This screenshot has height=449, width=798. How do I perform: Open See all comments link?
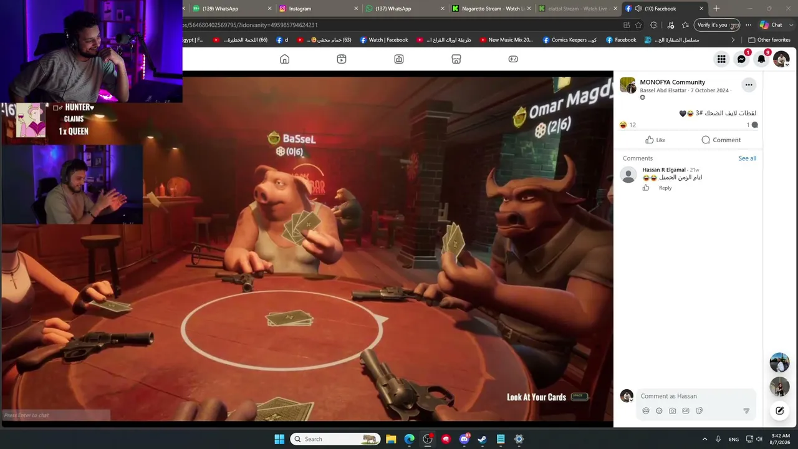click(747, 158)
